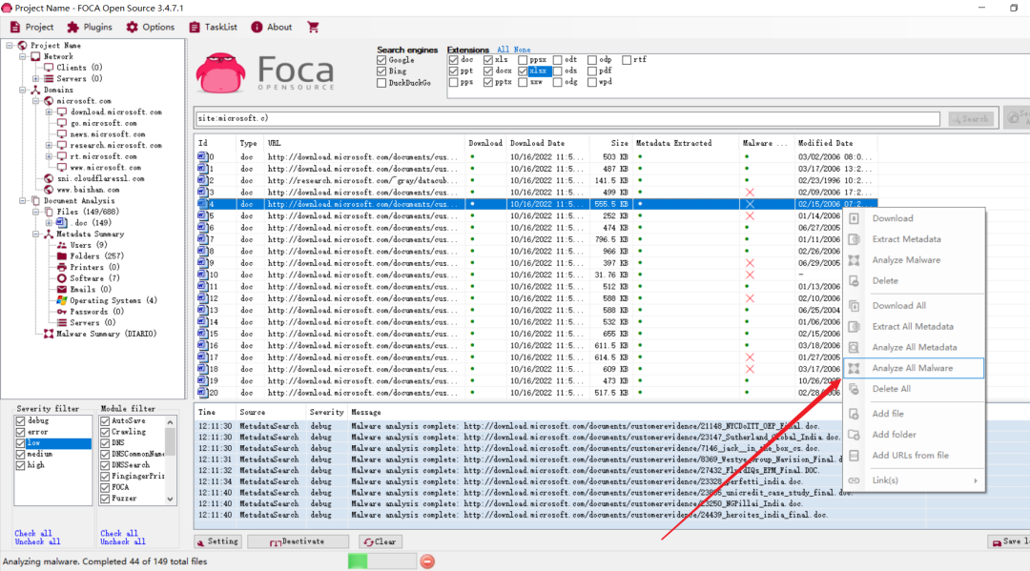Click the Malware Summary (DIARIO) icon
The image size is (1030, 571).
click(x=49, y=334)
